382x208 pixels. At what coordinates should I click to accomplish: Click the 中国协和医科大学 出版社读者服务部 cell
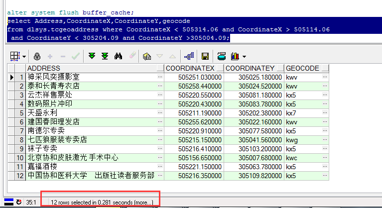coord(95,176)
